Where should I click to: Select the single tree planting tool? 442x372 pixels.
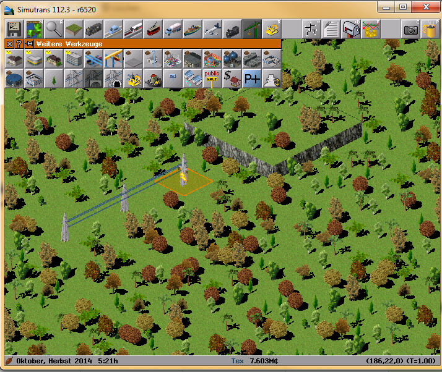(54, 78)
